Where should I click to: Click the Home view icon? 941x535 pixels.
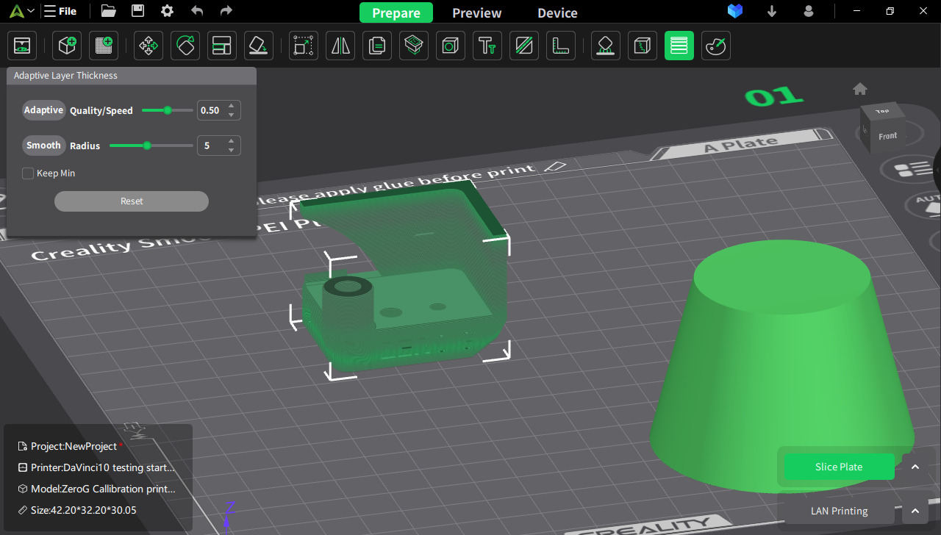click(x=860, y=89)
